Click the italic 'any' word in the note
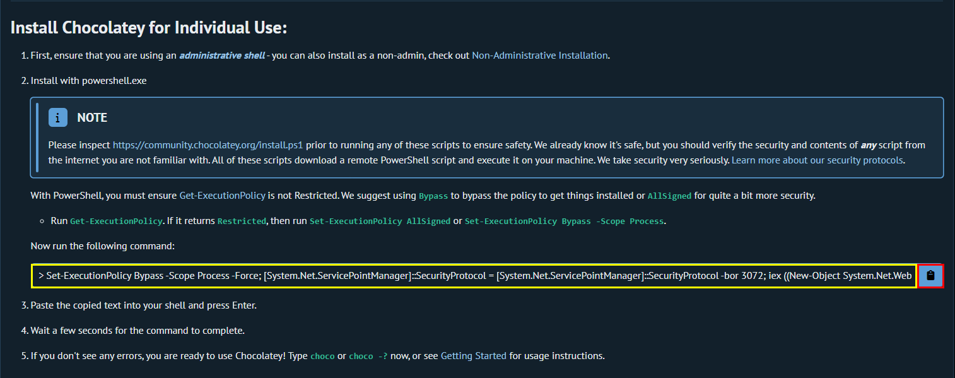The width and height of the screenshot is (955, 378). click(868, 145)
